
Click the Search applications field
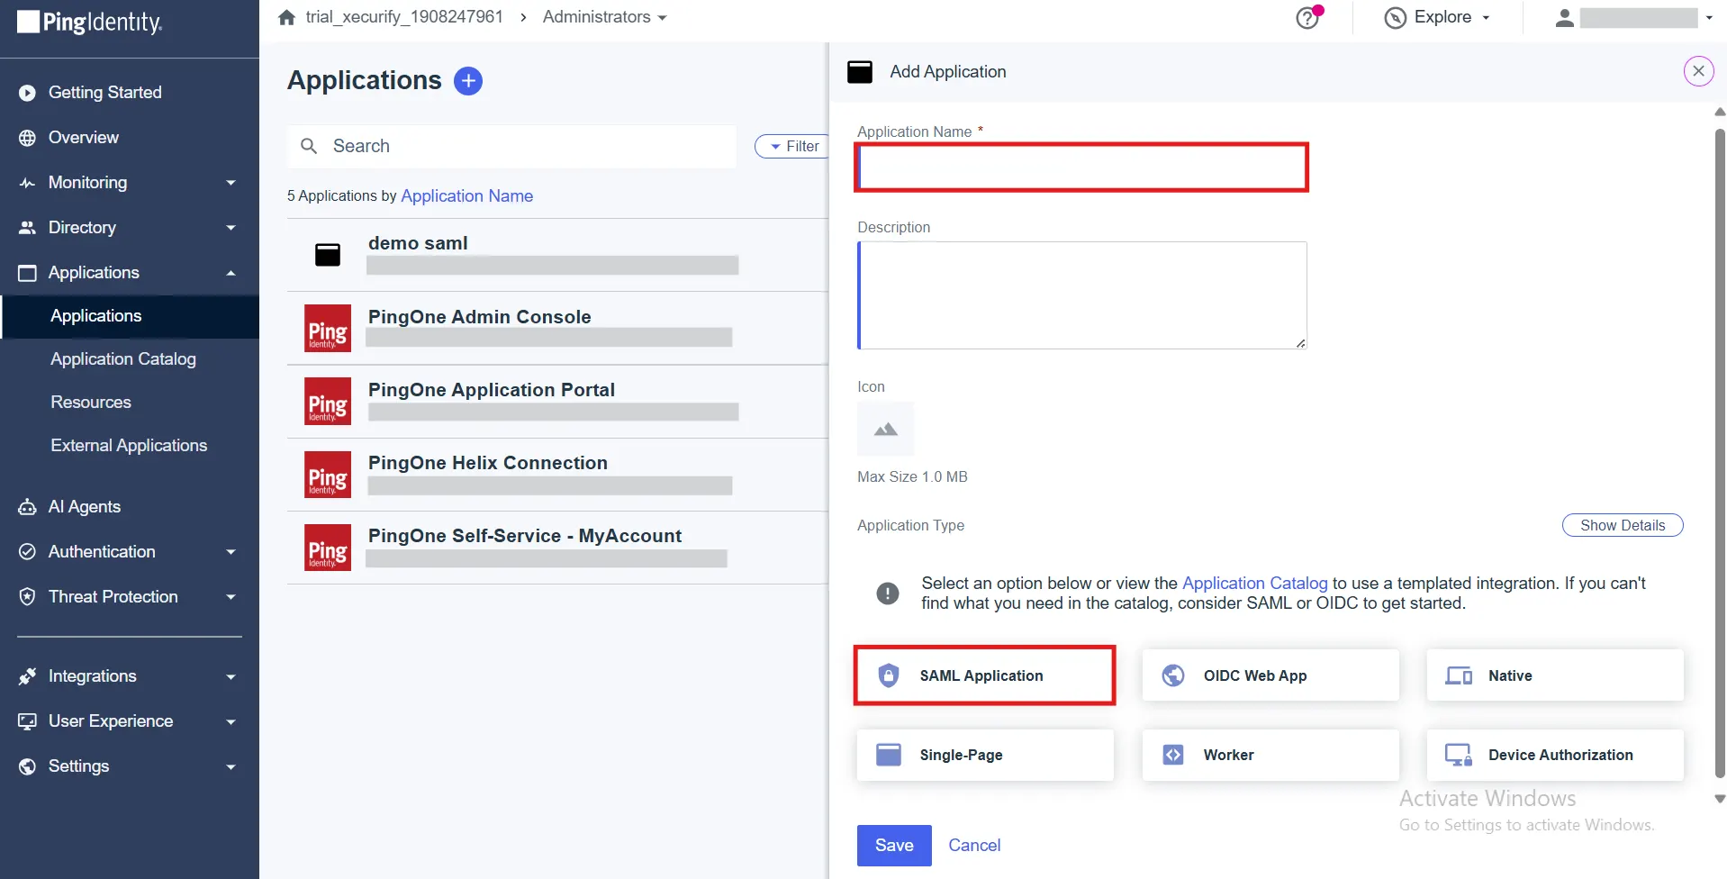pyautogui.click(x=511, y=146)
